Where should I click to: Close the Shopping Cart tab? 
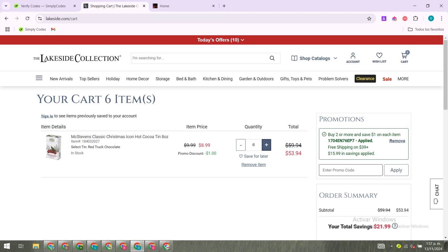point(144,6)
